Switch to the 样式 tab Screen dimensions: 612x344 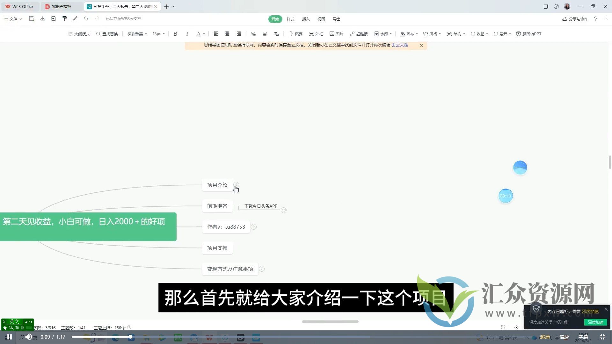tap(290, 19)
